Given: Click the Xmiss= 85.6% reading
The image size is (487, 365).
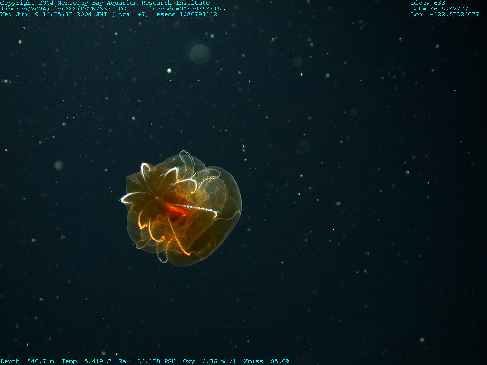Looking at the screenshot, I should pyautogui.click(x=266, y=361).
